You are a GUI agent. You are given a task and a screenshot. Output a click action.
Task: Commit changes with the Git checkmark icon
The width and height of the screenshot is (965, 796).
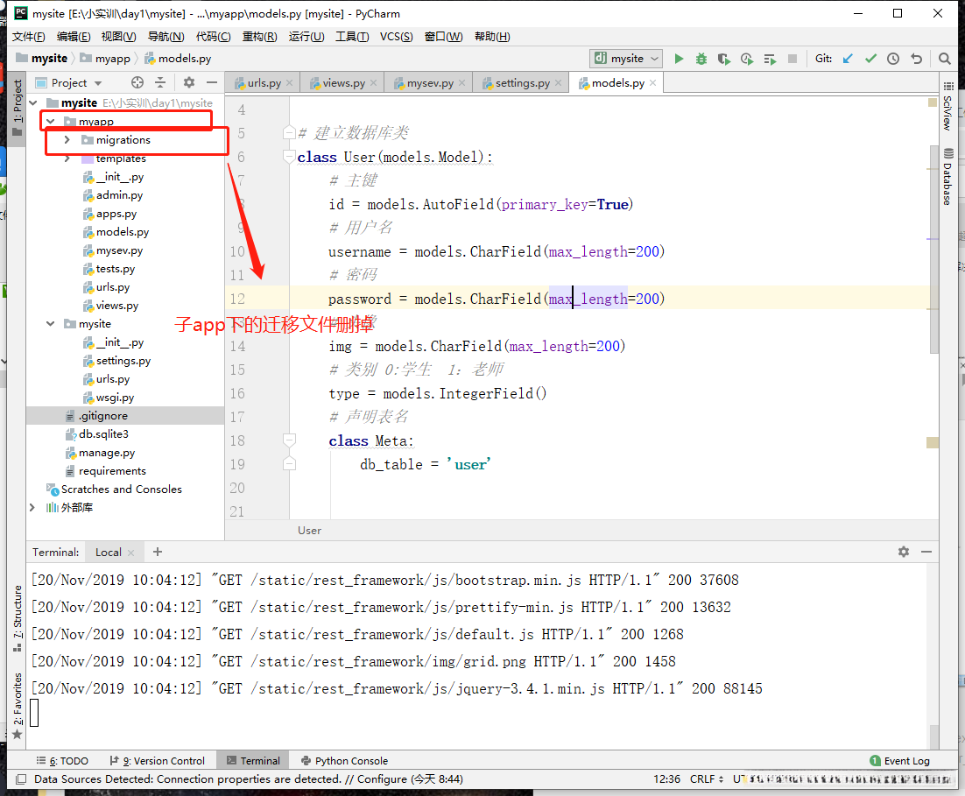click(x=870, y=59)
